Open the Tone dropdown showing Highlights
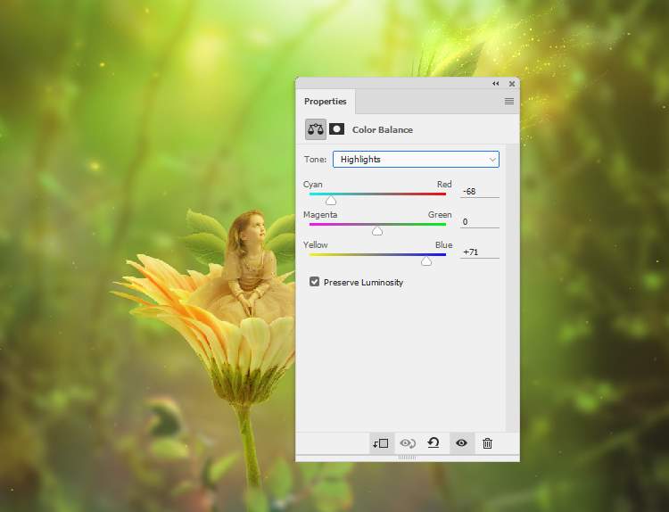Screen dimensions: 669x512 (x=416, y=159)
